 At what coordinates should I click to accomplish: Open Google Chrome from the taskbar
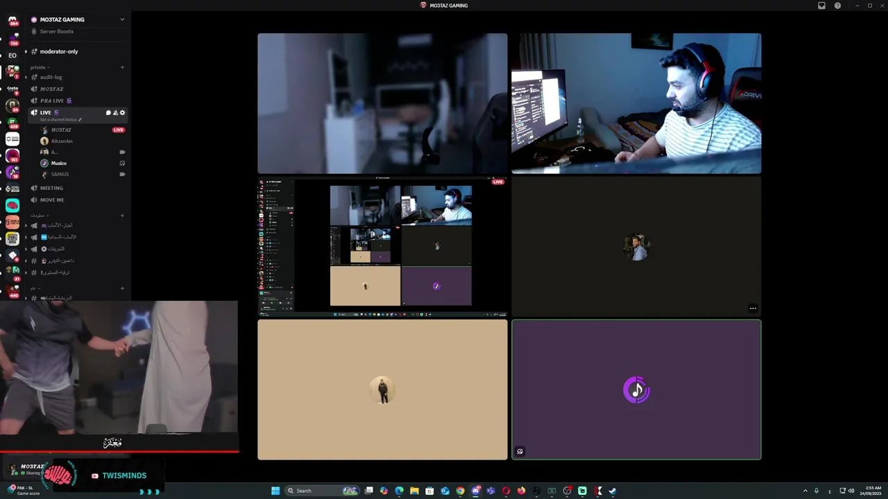(x=460, y=491)
